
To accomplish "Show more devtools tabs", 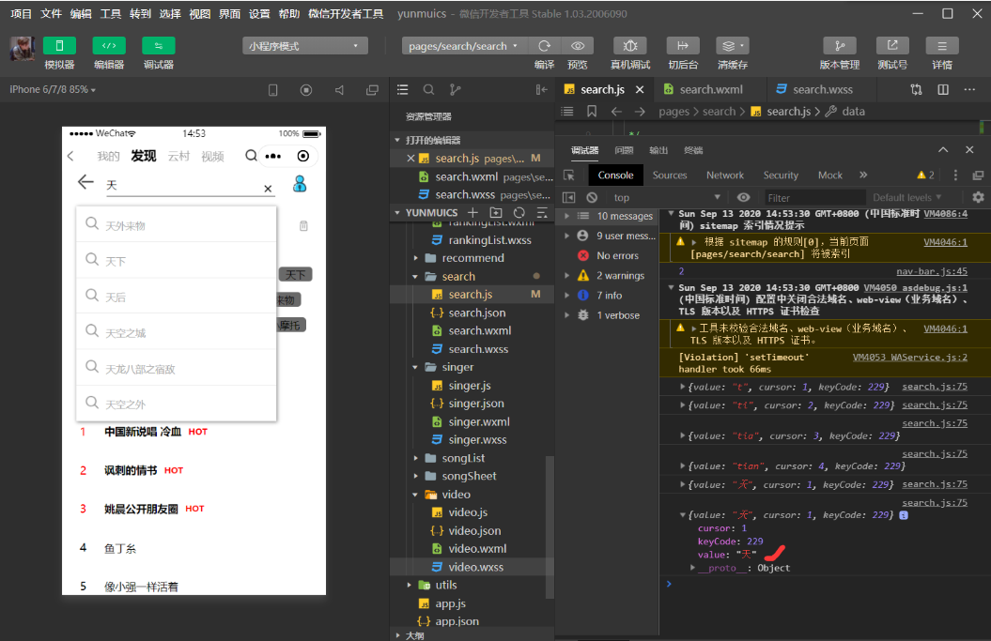I will click(863, 175).
